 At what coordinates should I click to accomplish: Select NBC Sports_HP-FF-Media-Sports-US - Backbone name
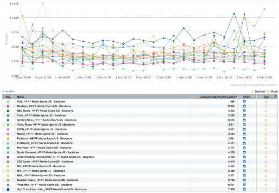coord(45,111)
